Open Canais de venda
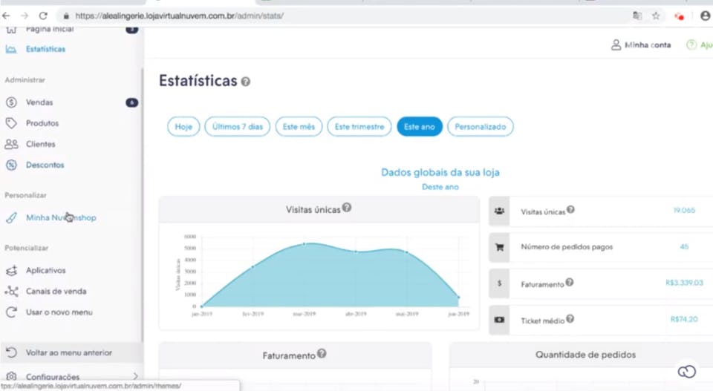This screenshot has width=713, height=391. coord(56,291)
